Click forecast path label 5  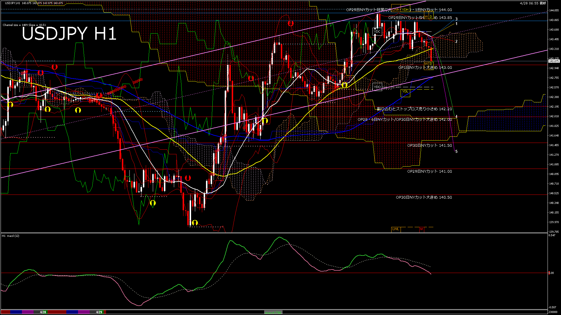456,152
